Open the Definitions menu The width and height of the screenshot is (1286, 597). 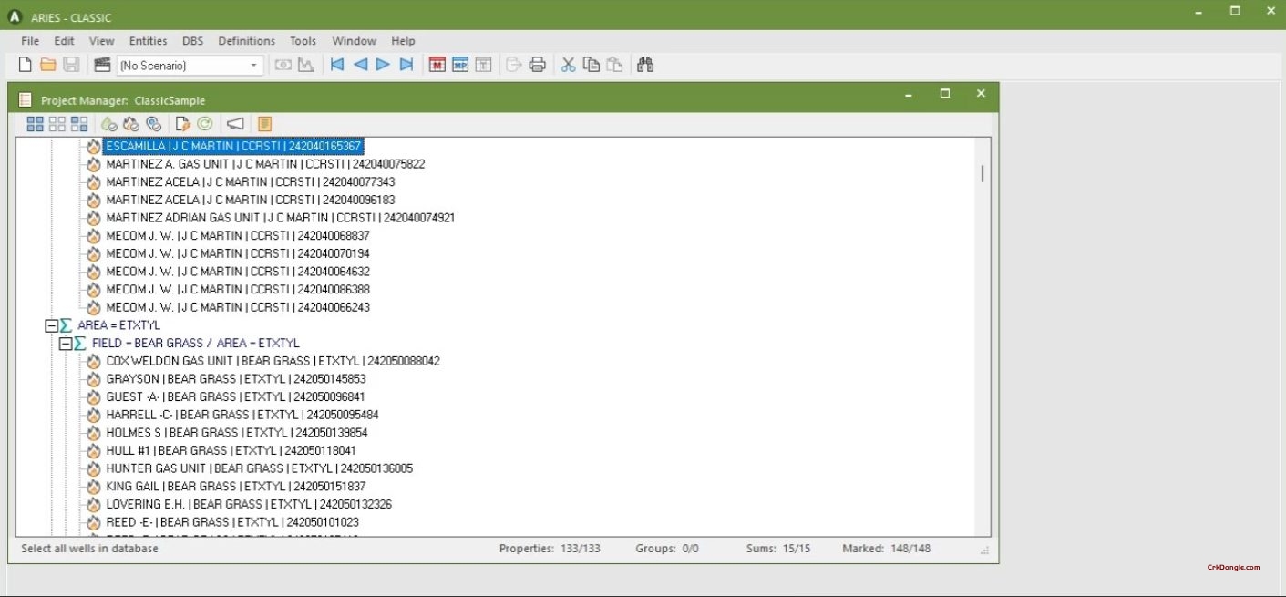[x=247, y=41]
